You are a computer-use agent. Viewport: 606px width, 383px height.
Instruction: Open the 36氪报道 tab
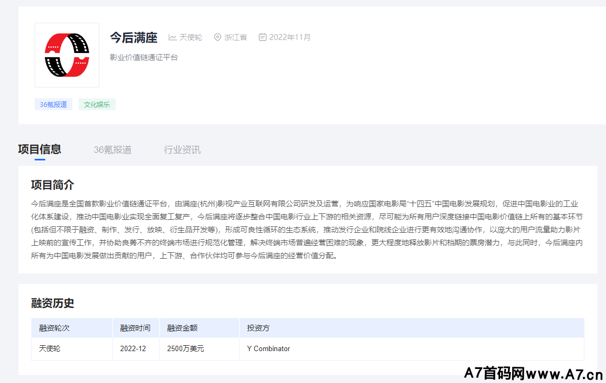point(112,150)
